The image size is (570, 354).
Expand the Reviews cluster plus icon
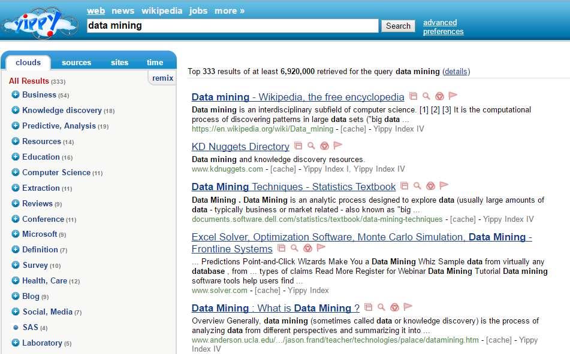(x=15, y=203)
